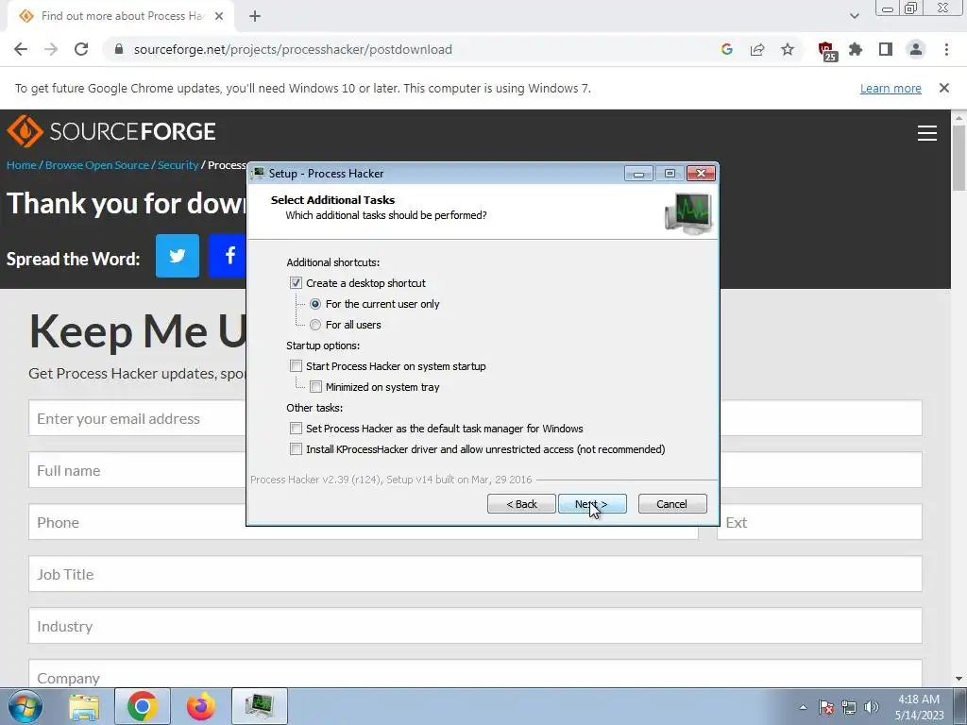967x725 pixels.
Task: Click the volume speaker tray icon
Action: click(x=872, y=707)
